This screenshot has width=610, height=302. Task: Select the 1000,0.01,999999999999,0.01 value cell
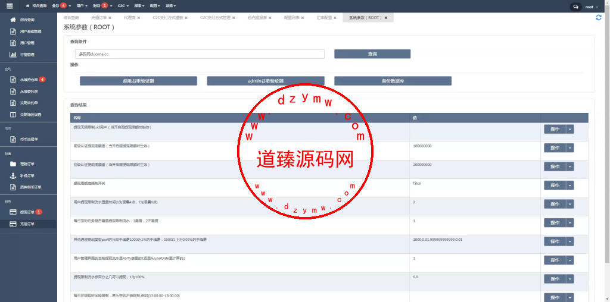tap(475, 244)
